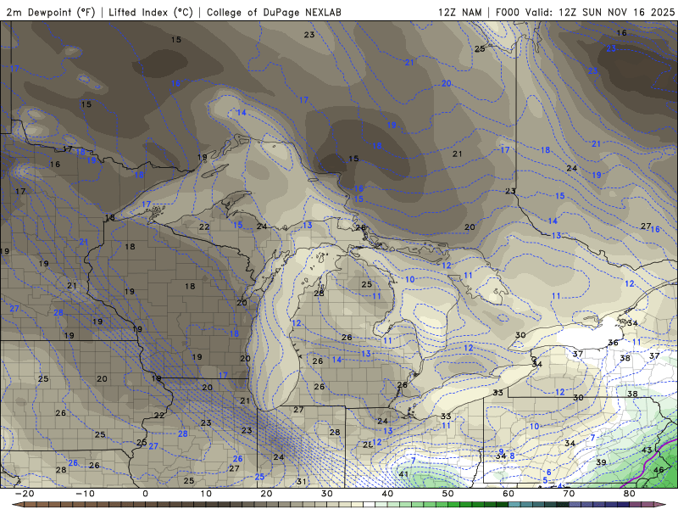Screen dimensions: 678x509
Task: Click the -10 label on the color scale
Action: [x=85, y=494]
